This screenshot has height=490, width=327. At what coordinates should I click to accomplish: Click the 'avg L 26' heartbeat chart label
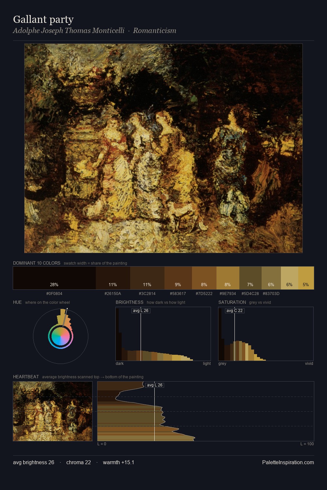pyautogui.click(x=155, y=385)
